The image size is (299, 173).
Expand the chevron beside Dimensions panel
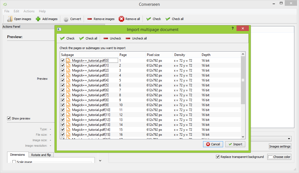pos(100,161)
